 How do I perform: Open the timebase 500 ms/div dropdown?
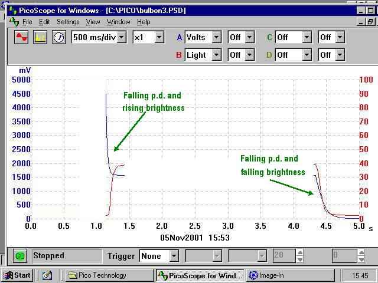click(122, 37)
